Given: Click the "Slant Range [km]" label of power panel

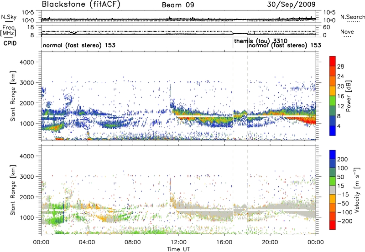Looking at the screenshot, I should (13, 96).
